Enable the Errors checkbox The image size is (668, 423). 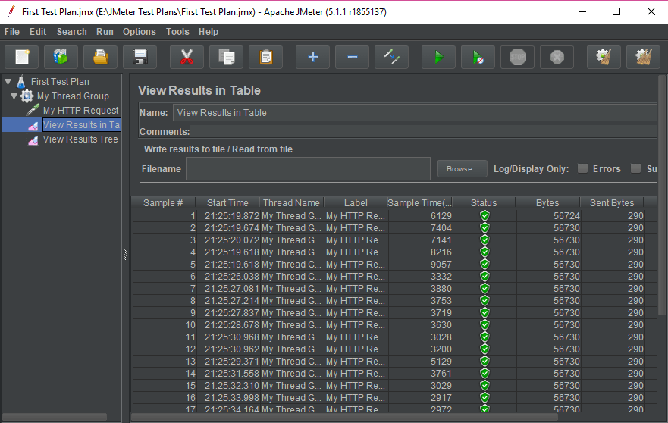582,168
